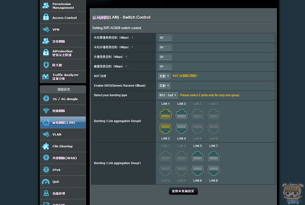Click disabled LAN 1 port in Group1
Screen dimensions: 305x205
tap(166, 156)
